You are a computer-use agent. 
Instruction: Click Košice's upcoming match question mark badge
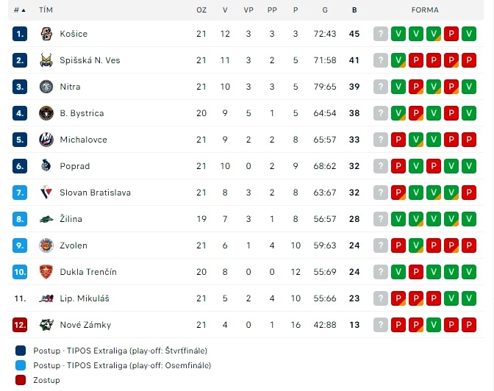click(381, 34)
